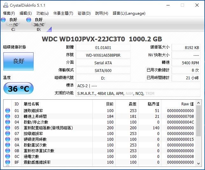Open the 語言(L)(Language) menu
This screenshot has width=205, height=170.
(x=129, y=13)
